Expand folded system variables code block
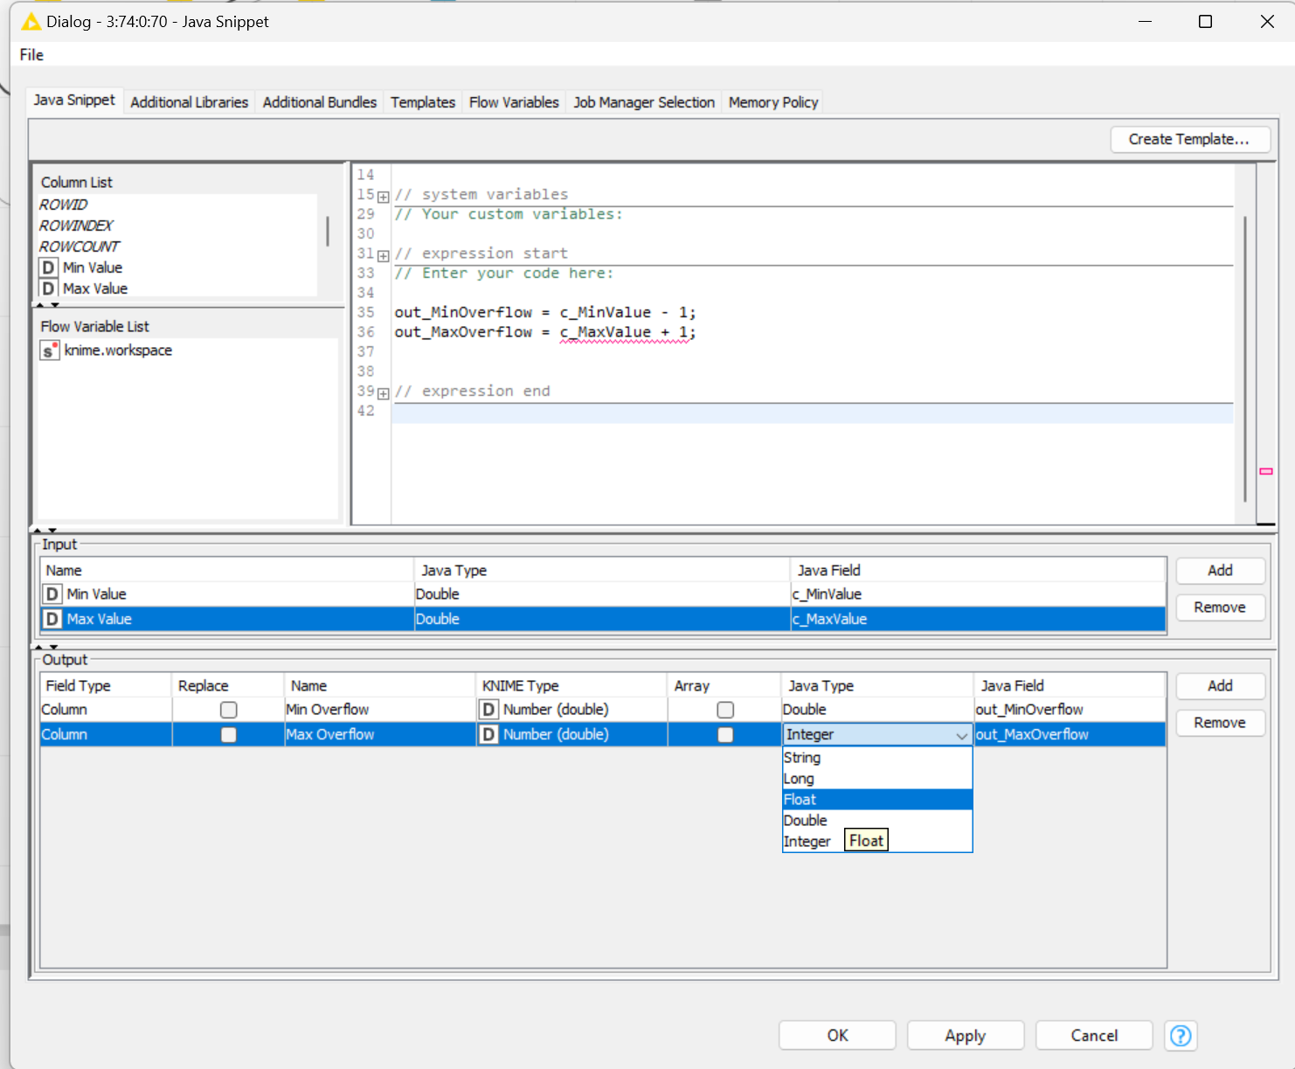1295x1069 pixels. click(x=383, y=197)
